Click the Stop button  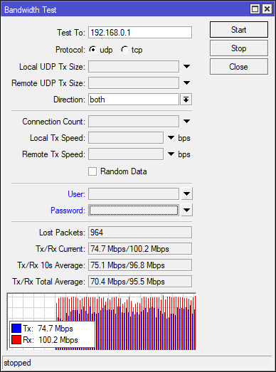(239, 48)
